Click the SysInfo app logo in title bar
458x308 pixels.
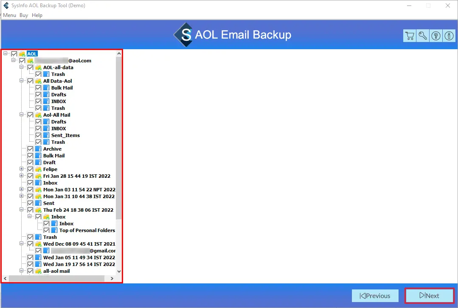tap(6, 6)
